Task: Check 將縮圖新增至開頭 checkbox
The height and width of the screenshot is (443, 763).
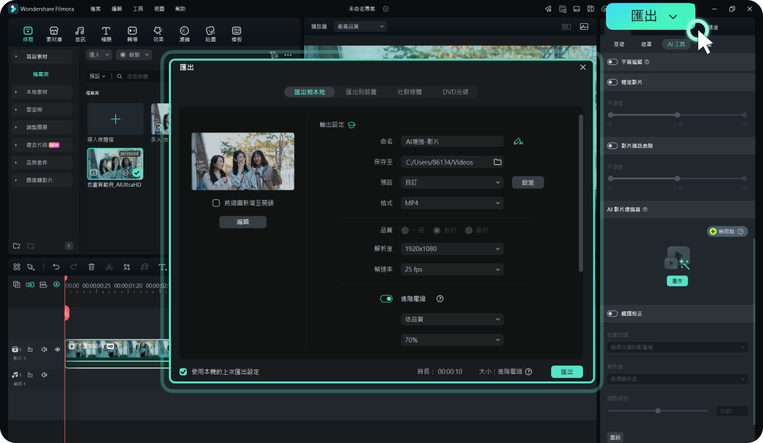Action: pos(216,203)
